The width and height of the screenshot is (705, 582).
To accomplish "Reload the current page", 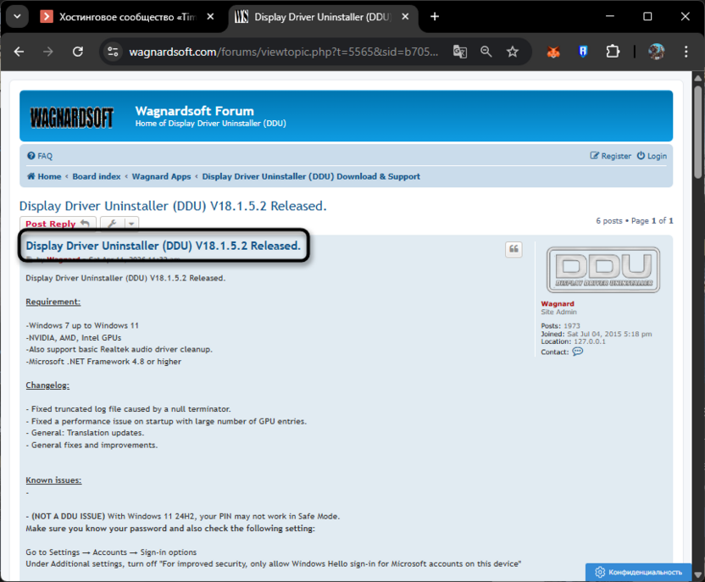I will coord(78,52).
